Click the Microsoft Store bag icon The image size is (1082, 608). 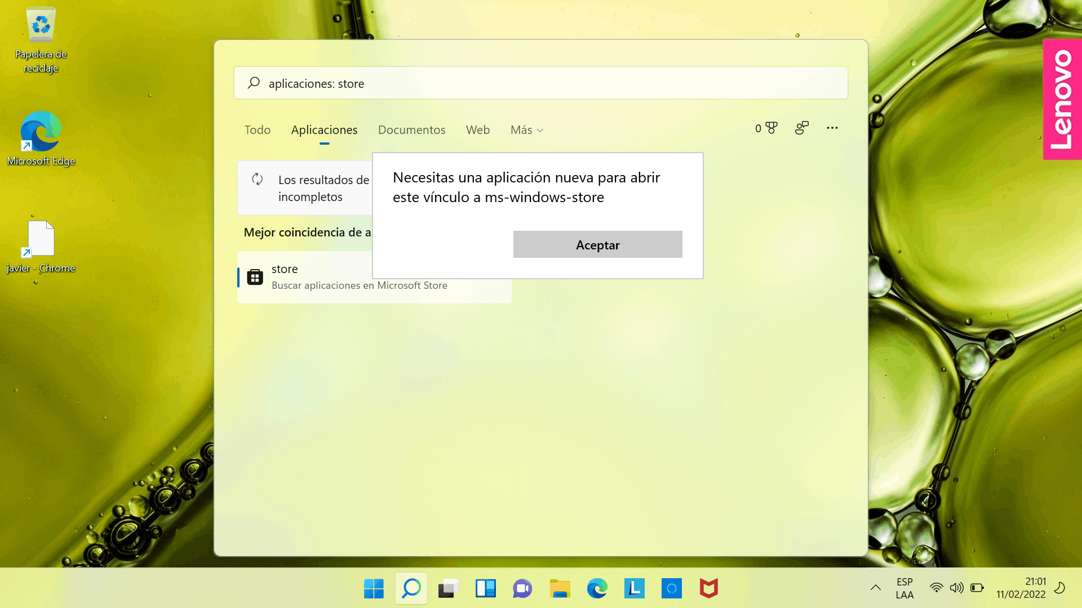[x=255, y=277]
